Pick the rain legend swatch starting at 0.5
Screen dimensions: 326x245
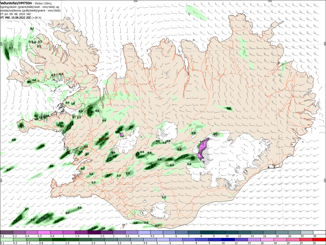(x=33, y=240)
